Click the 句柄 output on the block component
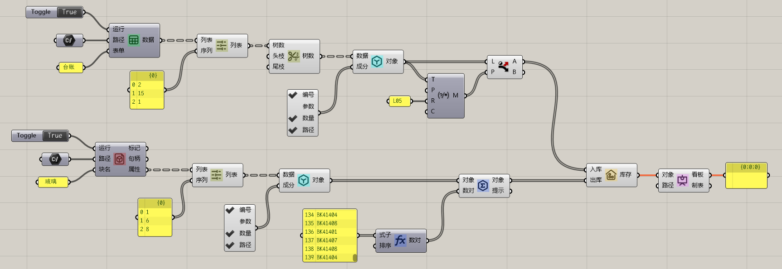 [x=135, y=159]
